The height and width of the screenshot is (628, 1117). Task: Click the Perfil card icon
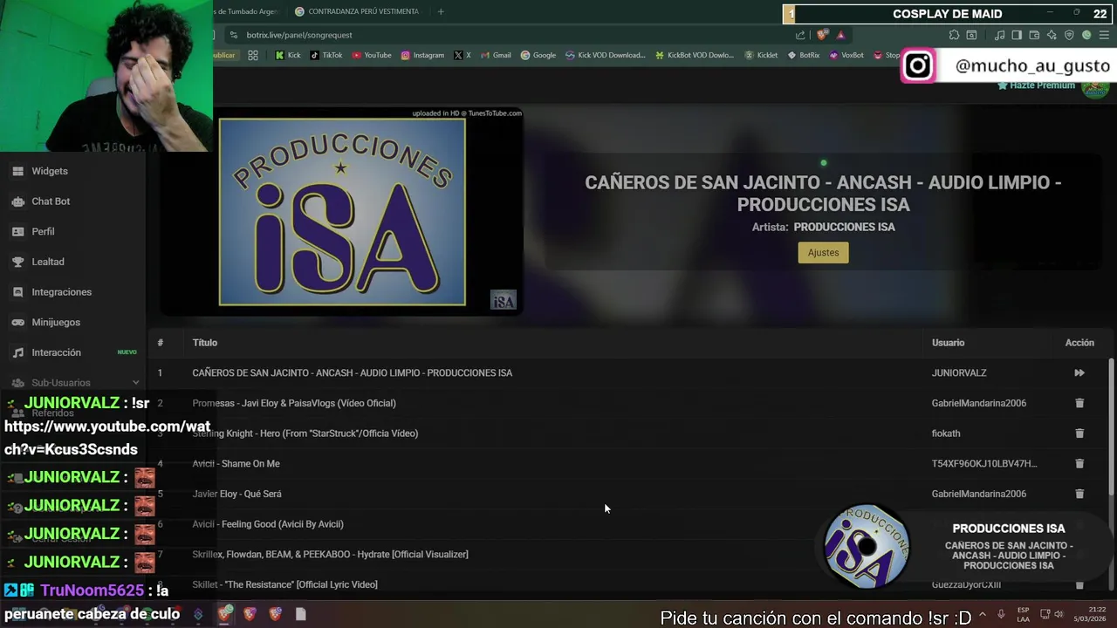[17, 231]
